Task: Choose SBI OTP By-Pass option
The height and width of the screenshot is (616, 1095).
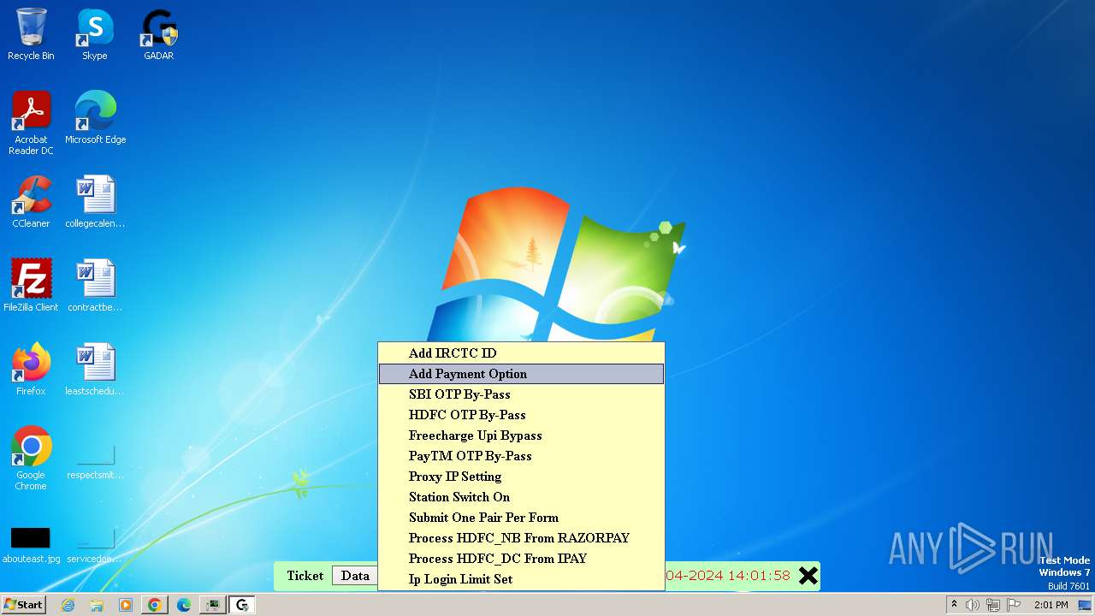Action: click(521, 394)
